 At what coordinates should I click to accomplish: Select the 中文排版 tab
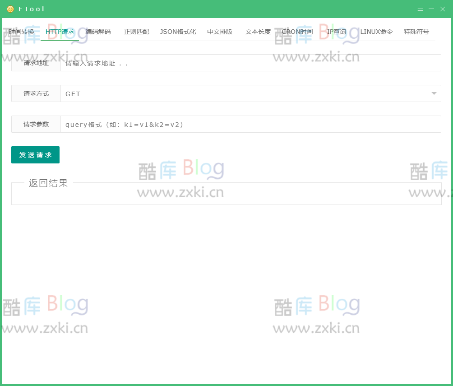pos(220,32)
